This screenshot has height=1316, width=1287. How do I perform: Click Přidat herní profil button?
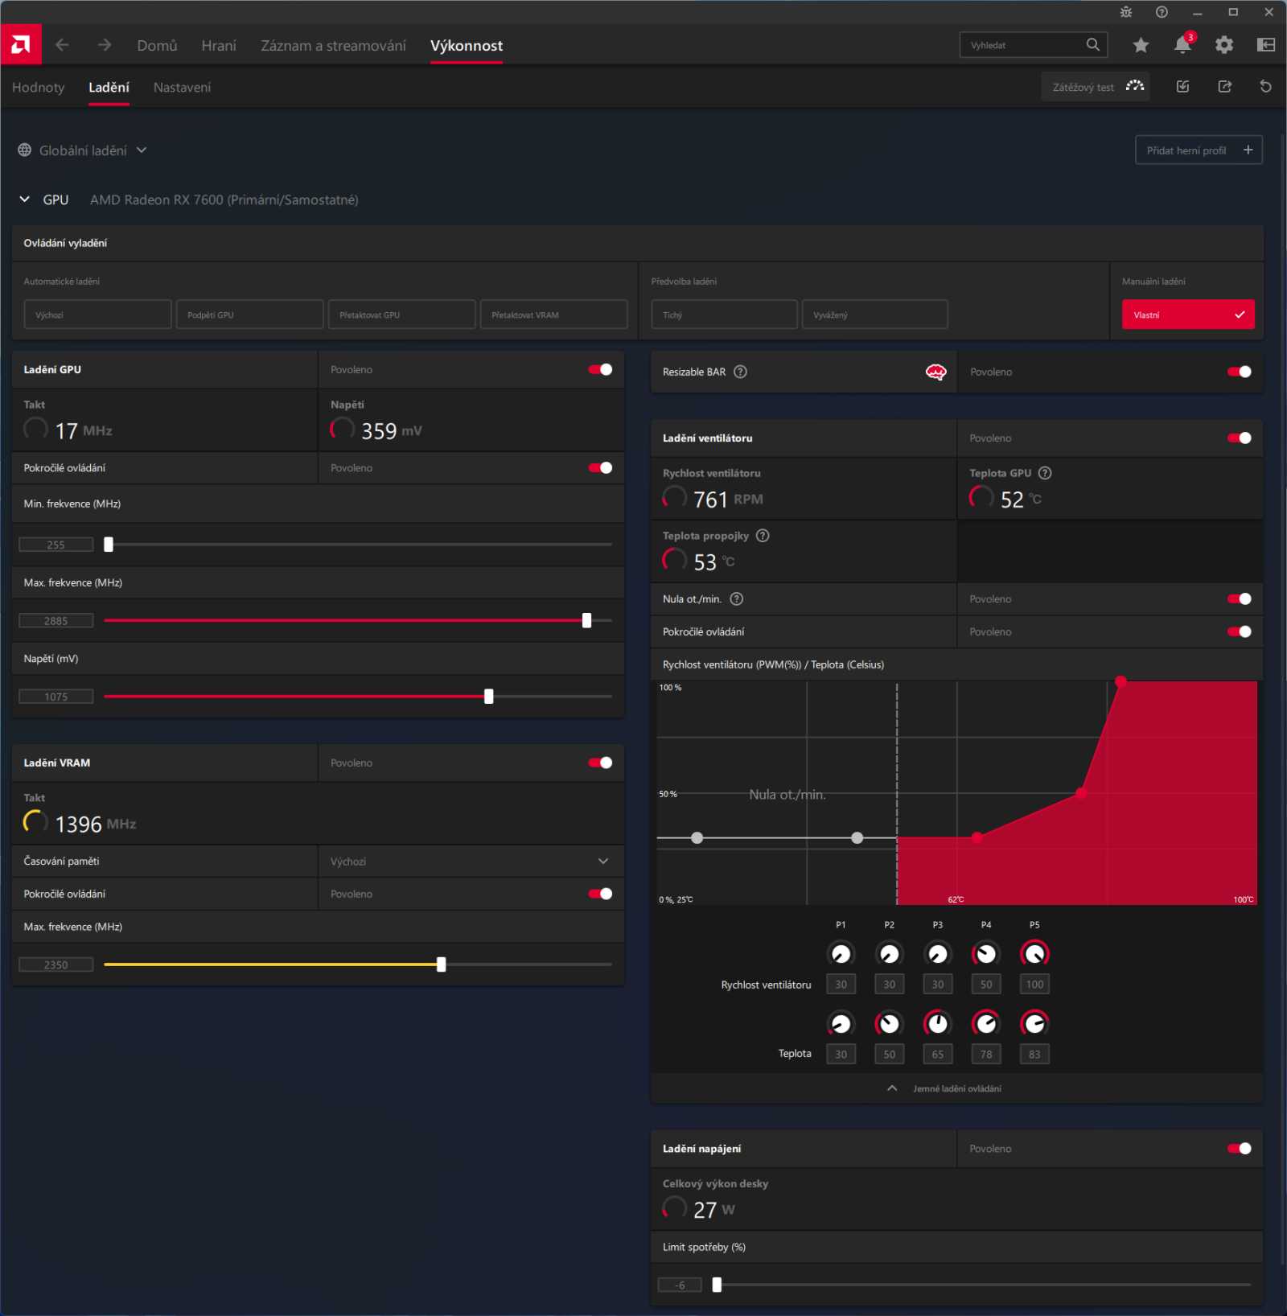coord(1199,150)
